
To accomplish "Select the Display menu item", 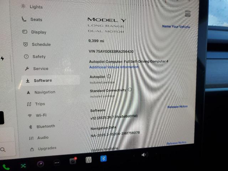I will (x=38, y=32).
